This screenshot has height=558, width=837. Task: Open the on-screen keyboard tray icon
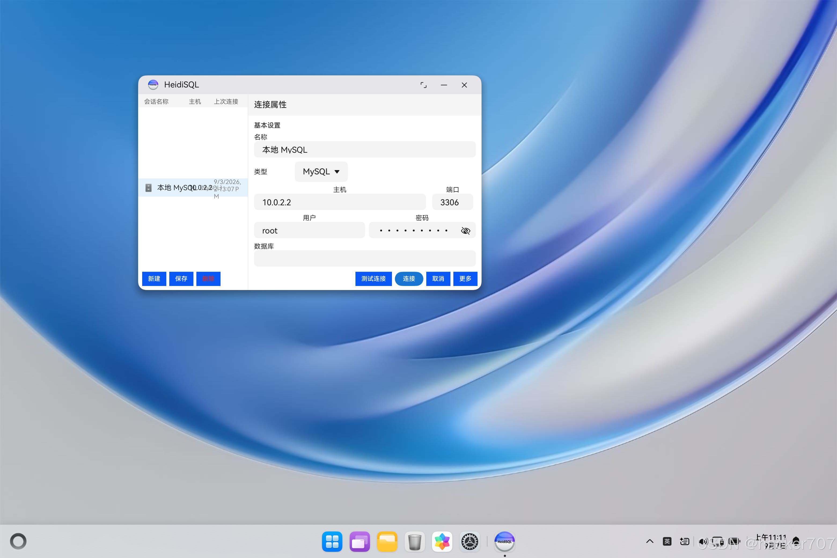(x=684, y=541)
